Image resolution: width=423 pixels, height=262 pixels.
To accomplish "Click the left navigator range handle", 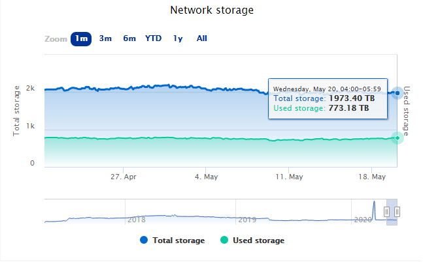I will point(386,212).
